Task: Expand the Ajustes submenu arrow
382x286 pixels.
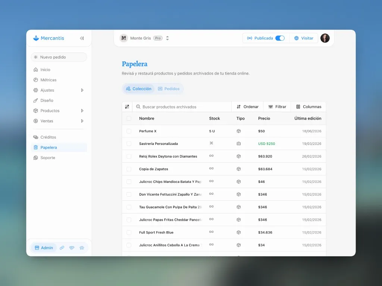Action: [82, 90]
